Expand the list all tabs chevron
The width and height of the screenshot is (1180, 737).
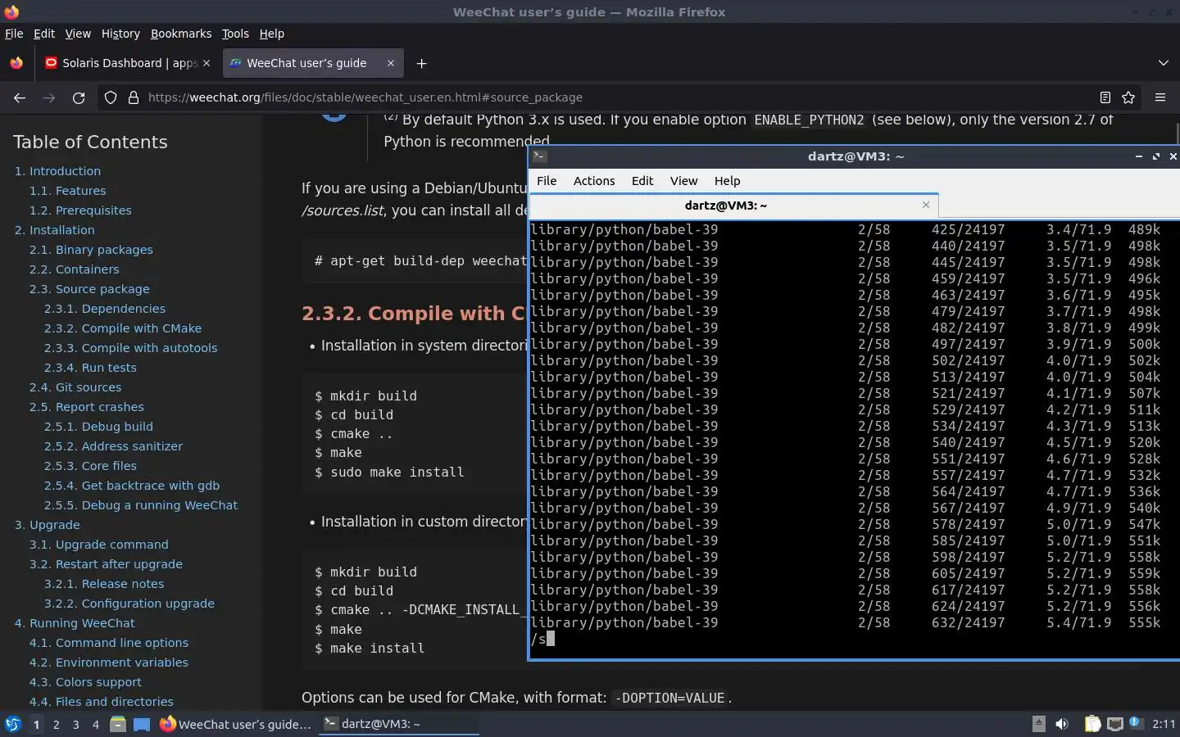click(x=1164, y=63)
